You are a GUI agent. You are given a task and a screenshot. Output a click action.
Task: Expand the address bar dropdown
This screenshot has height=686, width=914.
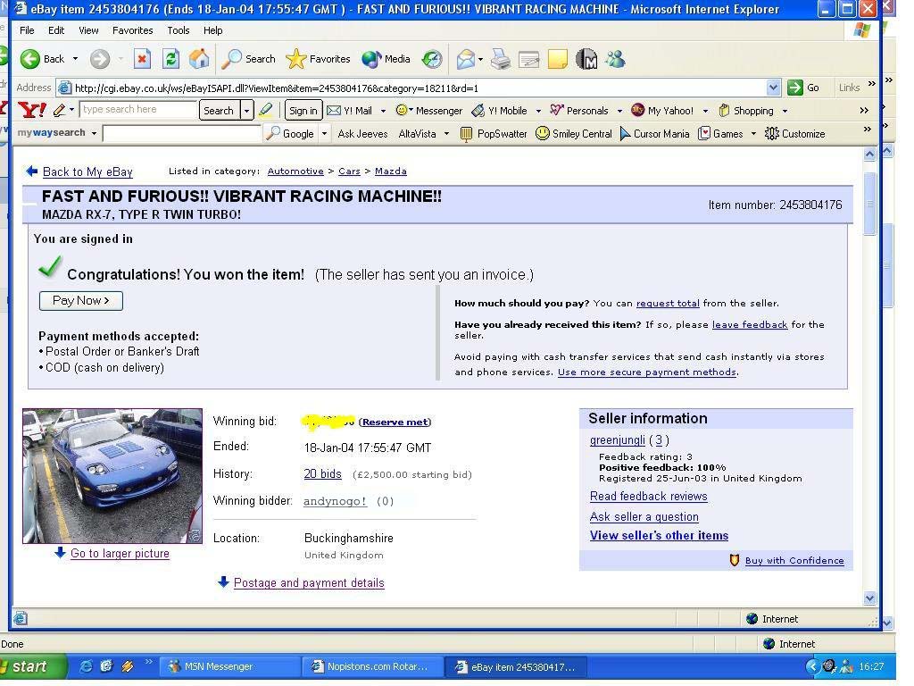tap(773, 88)
